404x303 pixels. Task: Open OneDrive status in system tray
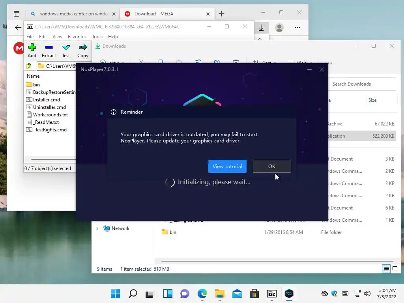(325, 294)
